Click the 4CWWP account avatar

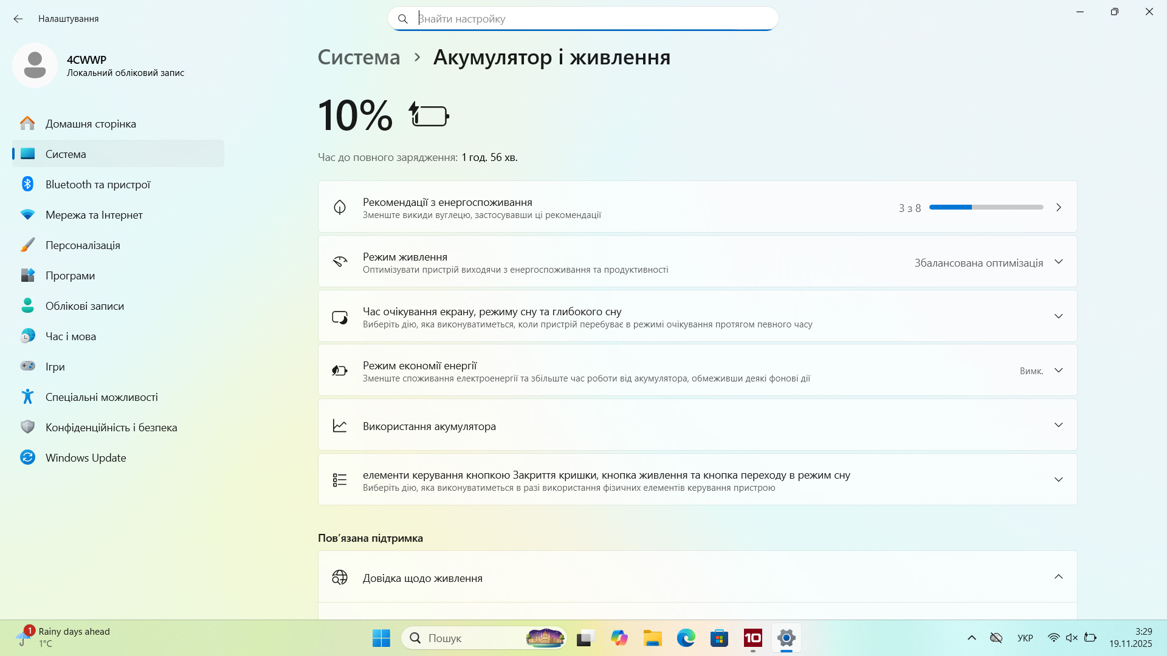(x=35, y=65)
